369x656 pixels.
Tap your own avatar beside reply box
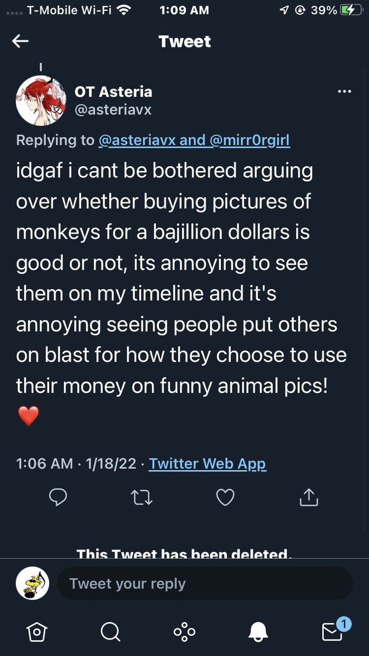(33, 583)
